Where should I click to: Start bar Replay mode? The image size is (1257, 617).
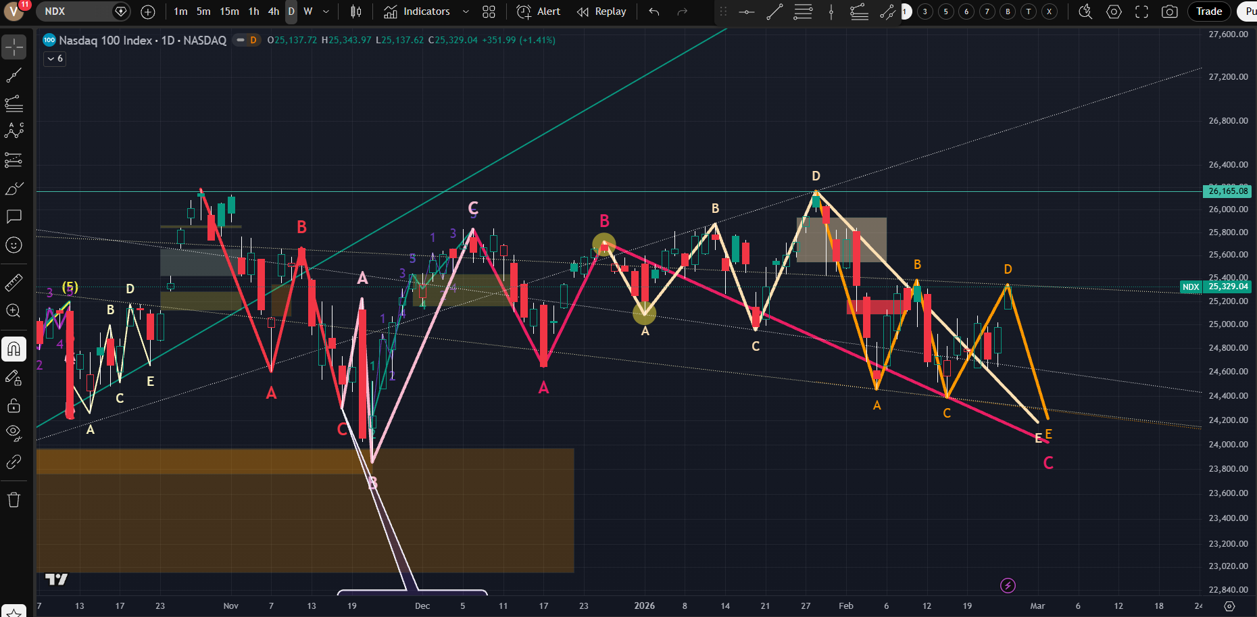601,11
